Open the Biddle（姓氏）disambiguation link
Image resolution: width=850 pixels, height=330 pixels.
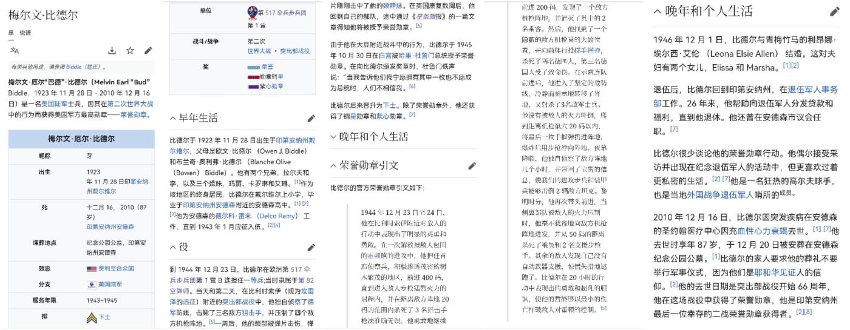click(x=82, y=67)
